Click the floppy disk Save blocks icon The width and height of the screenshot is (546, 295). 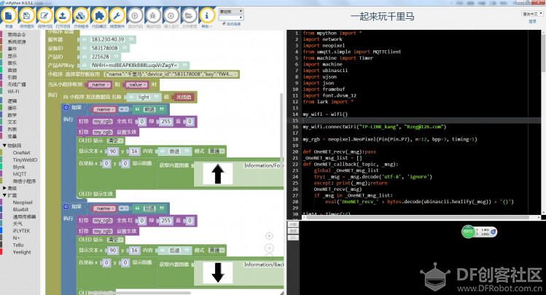coord(26,16)
